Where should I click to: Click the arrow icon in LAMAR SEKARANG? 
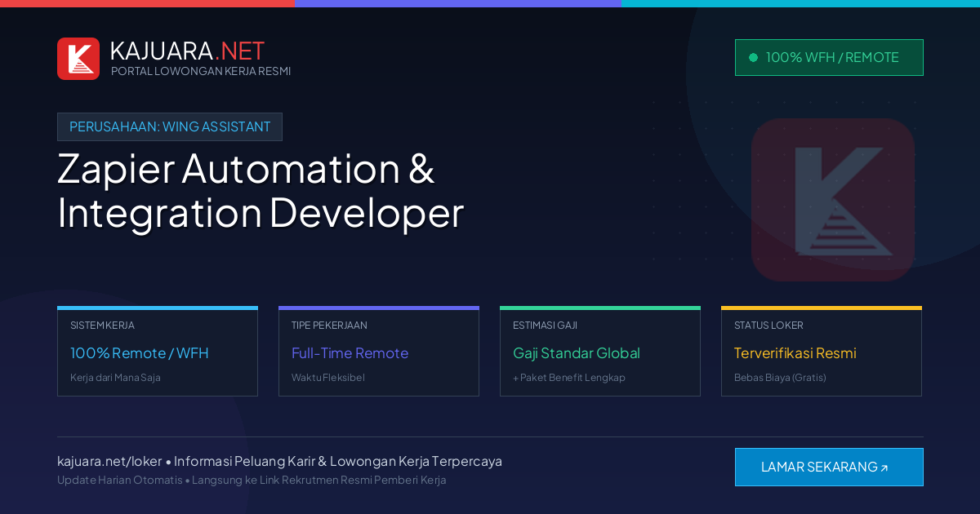(x=884, y=468)
